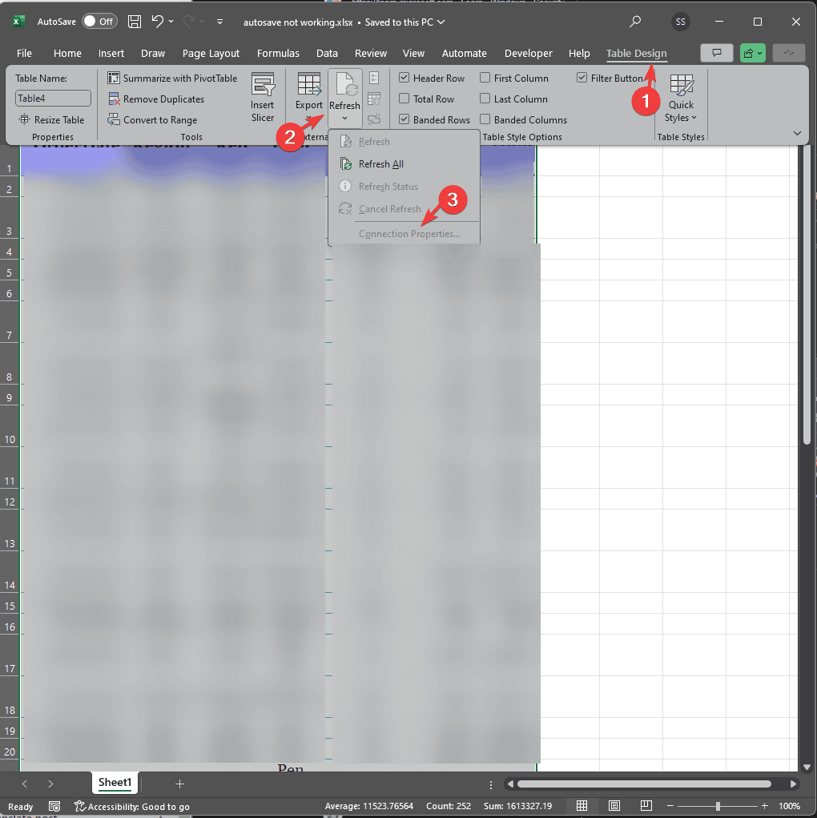Toggle the AutoSave switch
The image size is (817, 818).
(x=99, y=22)
